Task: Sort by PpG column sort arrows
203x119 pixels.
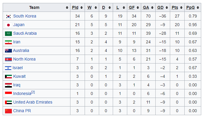Action: 198,7
